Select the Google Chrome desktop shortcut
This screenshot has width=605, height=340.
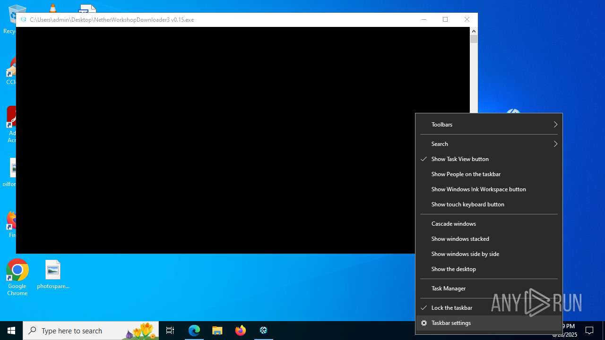[17, 278]
